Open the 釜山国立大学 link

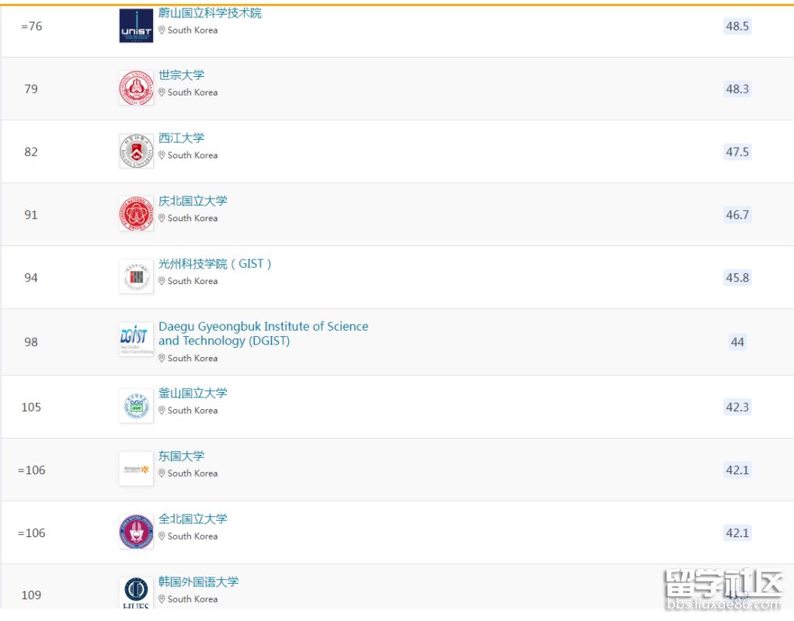coord(193,393)
